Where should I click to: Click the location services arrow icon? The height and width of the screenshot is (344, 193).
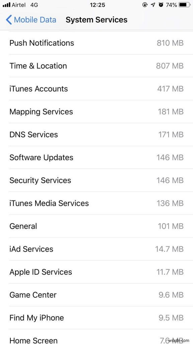(x=154, y=5)
